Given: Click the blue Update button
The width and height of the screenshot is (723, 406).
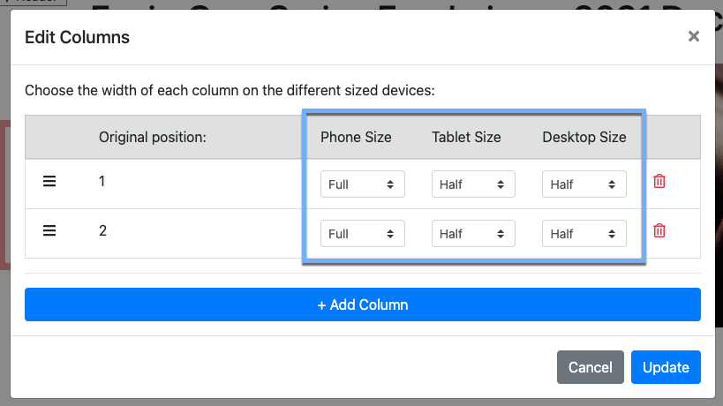Looking at the screenshot, I should pyautogui.click(x=666, y=367).
